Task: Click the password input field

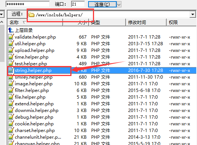Action: coord(27,4)
